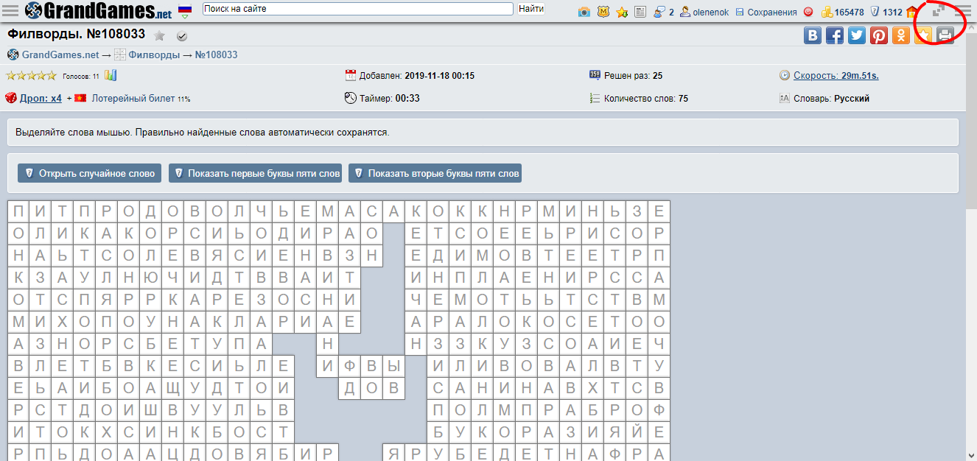Click the yellow M badge icon
Screen dimensions: 977x461
click(x=603, y=12)
